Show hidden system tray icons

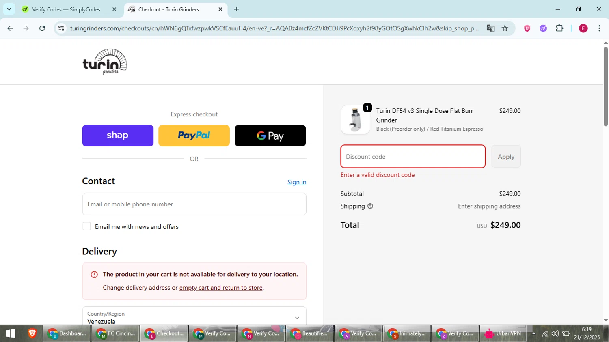(x=533, y=334)
